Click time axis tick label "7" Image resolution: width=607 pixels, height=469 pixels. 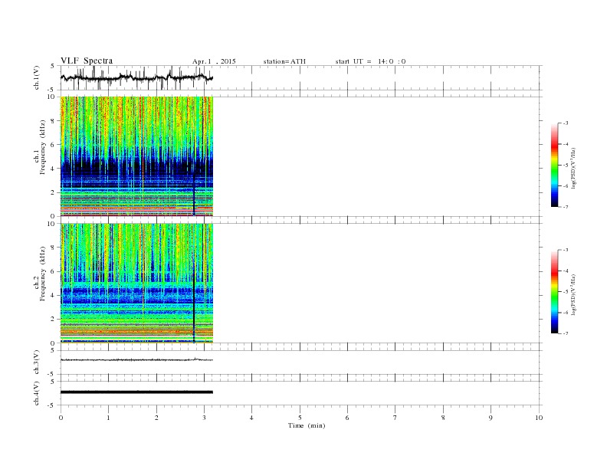pos(395,418)
